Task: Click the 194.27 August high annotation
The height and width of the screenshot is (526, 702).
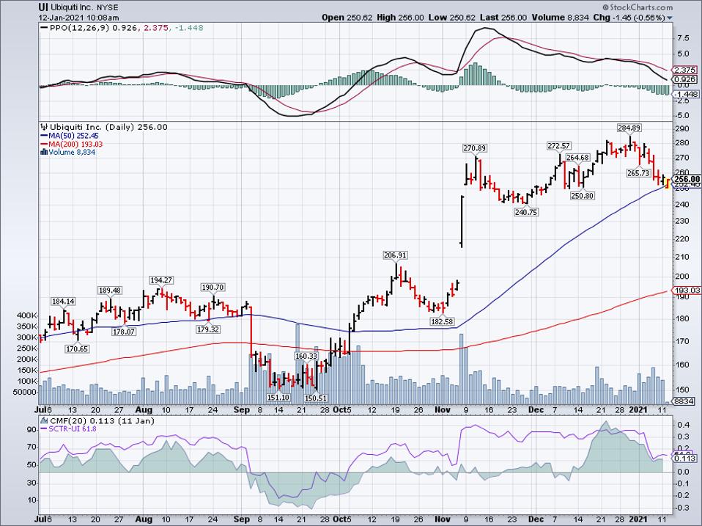Action: (161, 280)
